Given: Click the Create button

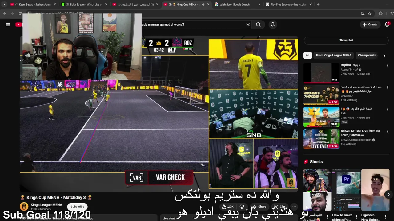Looking at the screenshot, I should tap(370, 25).
